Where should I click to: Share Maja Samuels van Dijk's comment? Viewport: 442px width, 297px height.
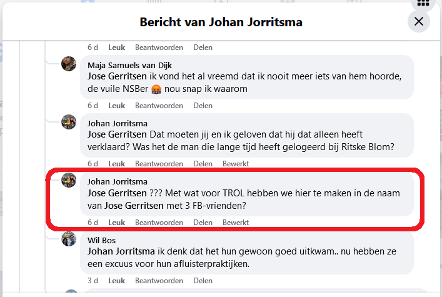(203, 106)
